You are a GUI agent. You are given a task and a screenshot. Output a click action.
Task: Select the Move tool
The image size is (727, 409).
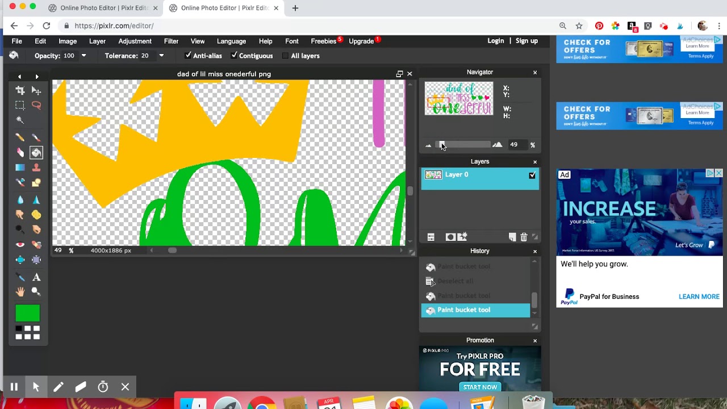[x=36, y=90]
